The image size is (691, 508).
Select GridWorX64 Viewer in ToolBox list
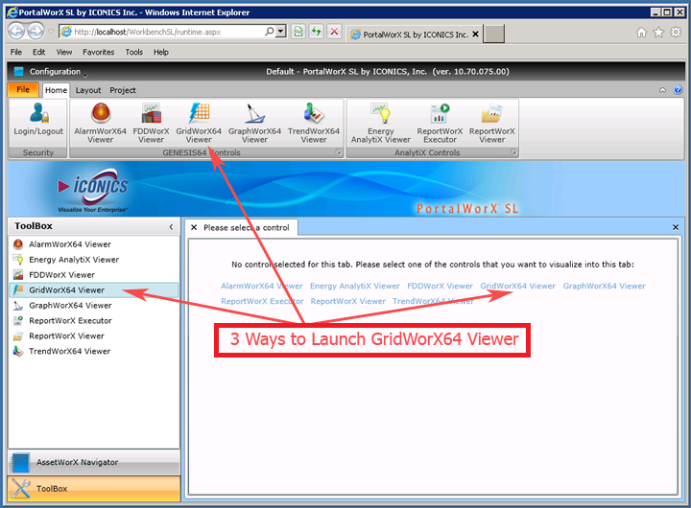(x=94, y=290)
